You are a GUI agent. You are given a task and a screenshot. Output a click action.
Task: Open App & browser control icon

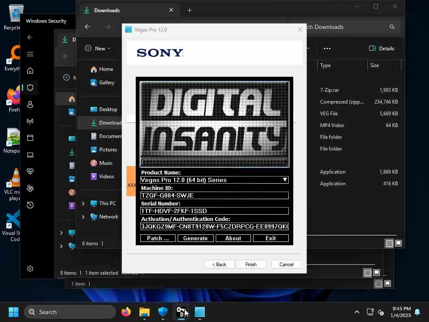30,138
